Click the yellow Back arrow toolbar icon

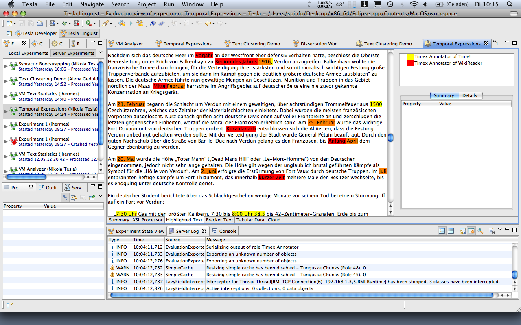point(208,23)
